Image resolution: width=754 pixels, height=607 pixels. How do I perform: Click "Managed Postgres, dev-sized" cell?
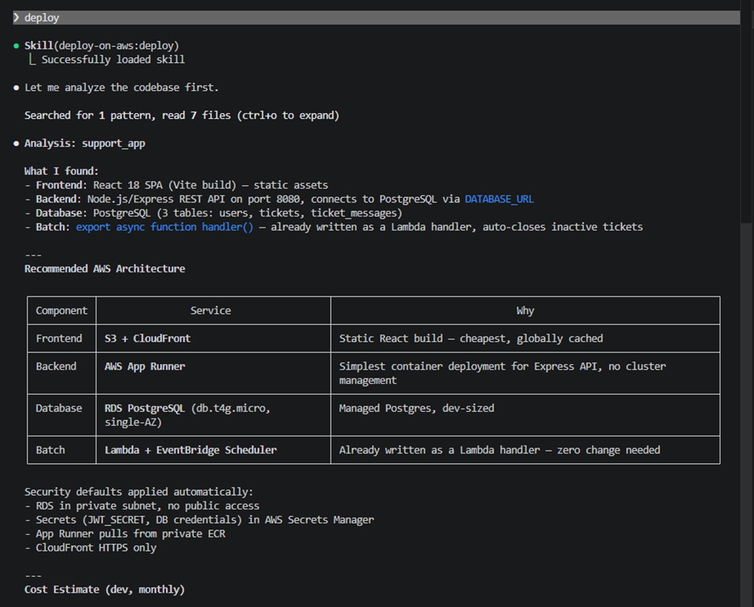(525, 415)
